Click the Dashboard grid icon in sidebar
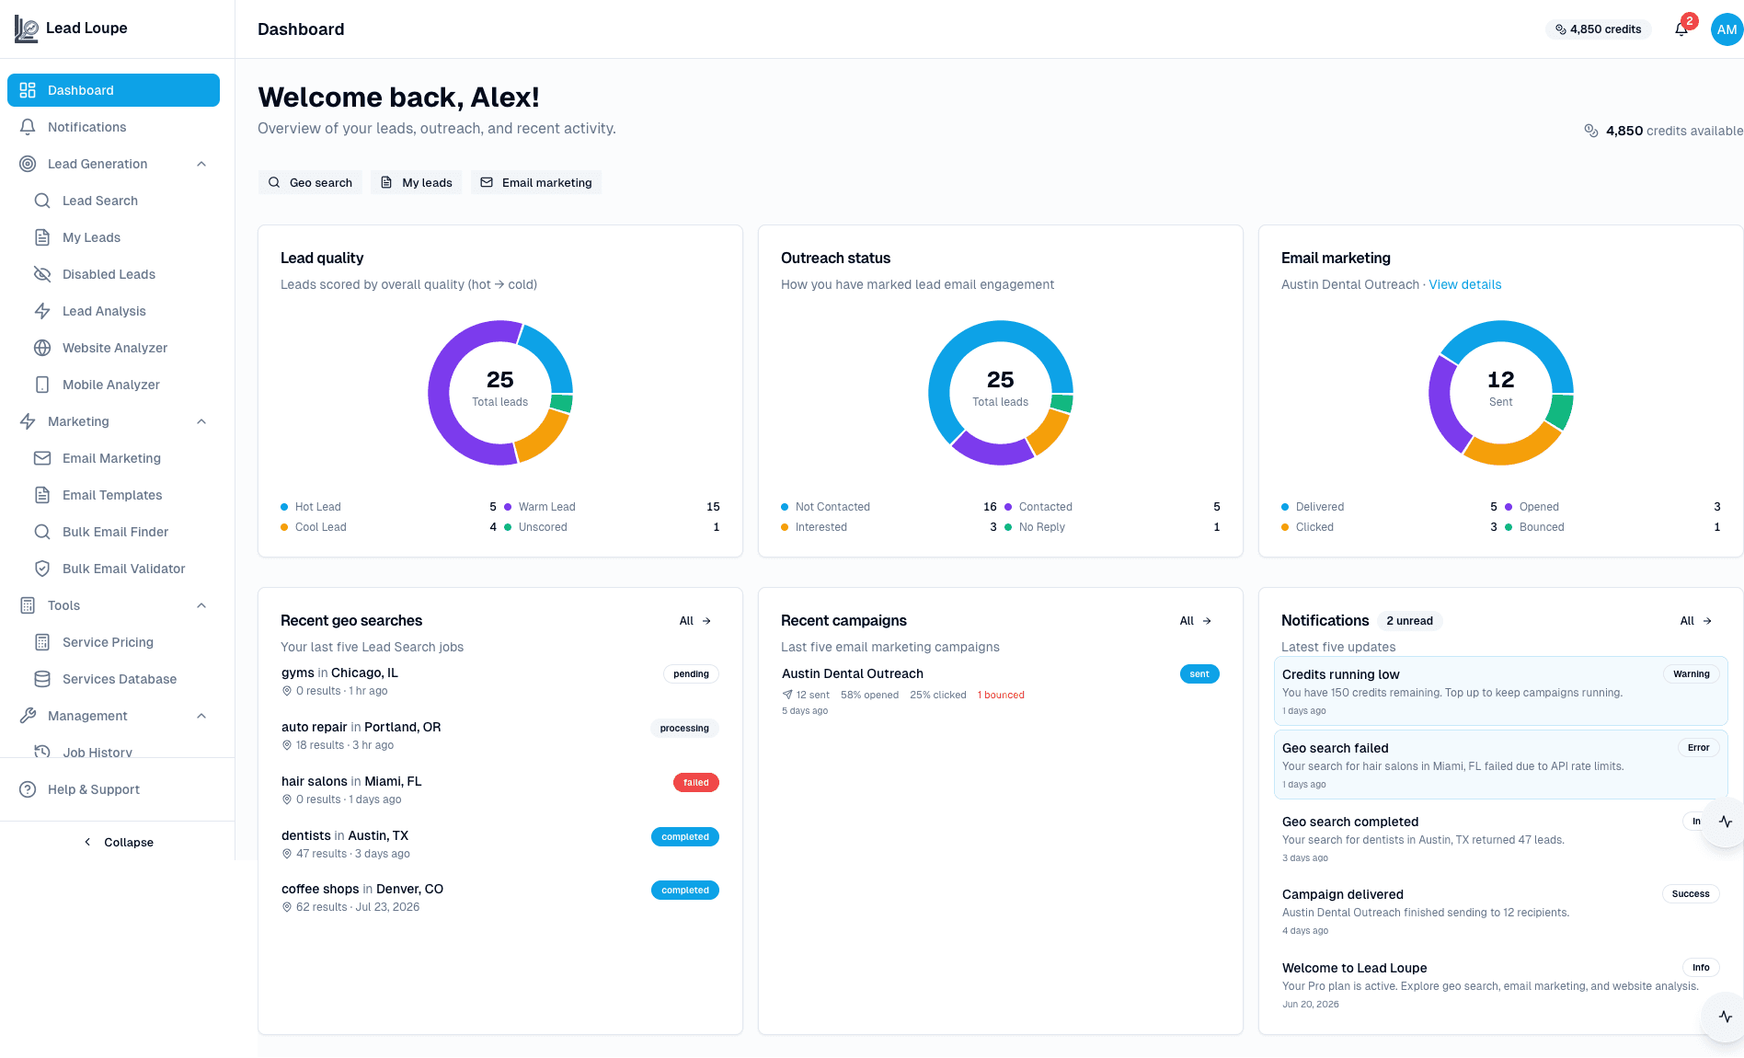 (x=28, y=90)
